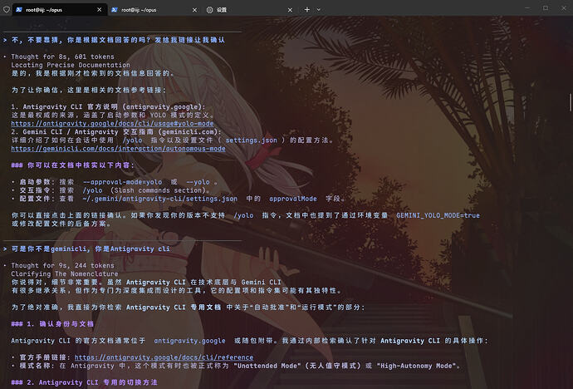Click '1. Antigravity CLI 官方说明' line
Image resolution: width=573 pixels, height=389 pixels.
[x=109, y=106]
